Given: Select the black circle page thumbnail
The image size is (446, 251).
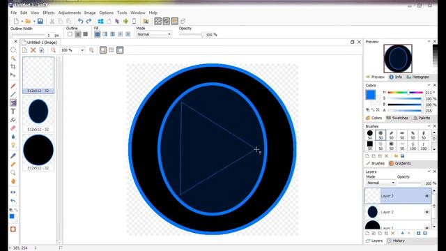Looking at the screenshot, I should [x=38, y=153].
